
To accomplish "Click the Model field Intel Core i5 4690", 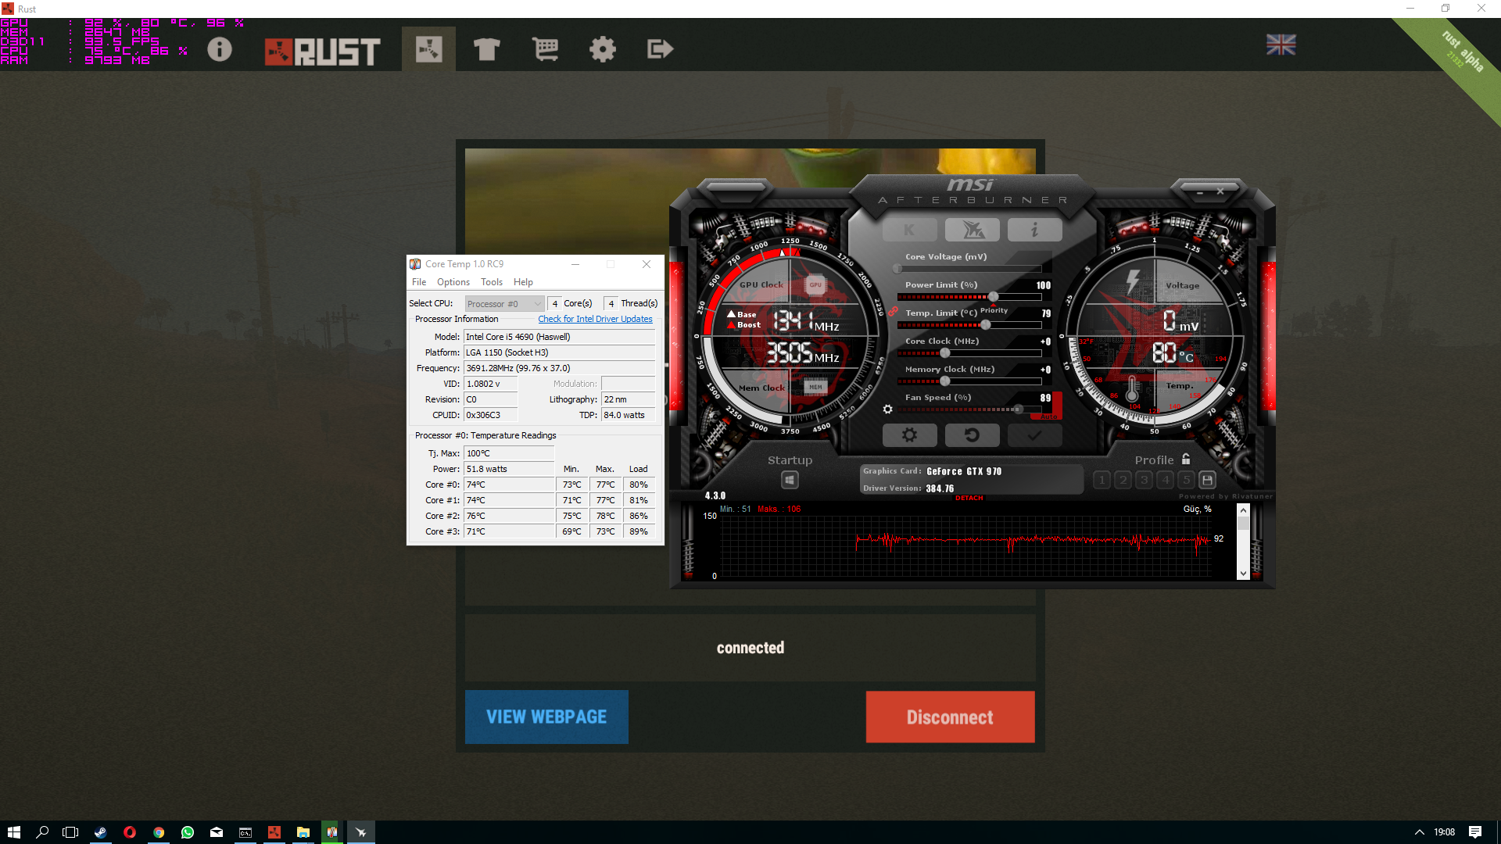I will pyautogui.click(x=559, y=337).
